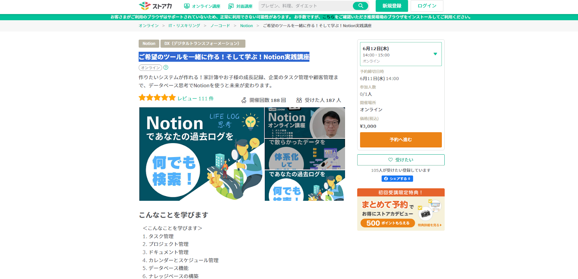This screenshot has width=578, height=279.
Task: Open レビュー 111 件 reviews link
Action: (195, 98)
